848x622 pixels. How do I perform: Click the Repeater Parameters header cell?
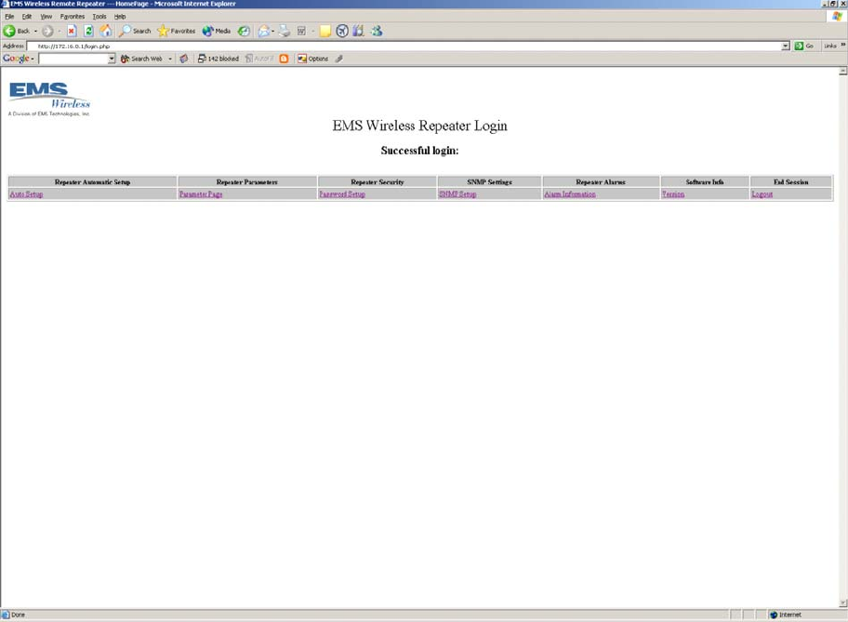point(246,181)
